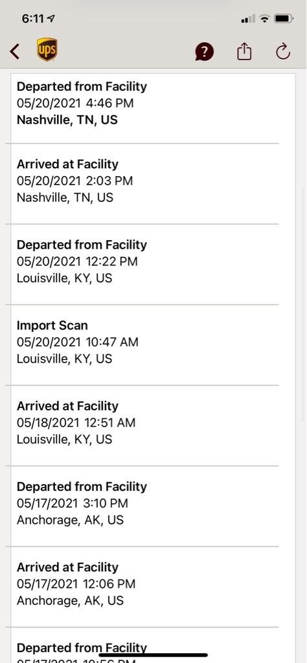This screenshot has height=663, width=307.
Task: Tap the Wi-Fi status icon
Action: [x=265, y=19]
